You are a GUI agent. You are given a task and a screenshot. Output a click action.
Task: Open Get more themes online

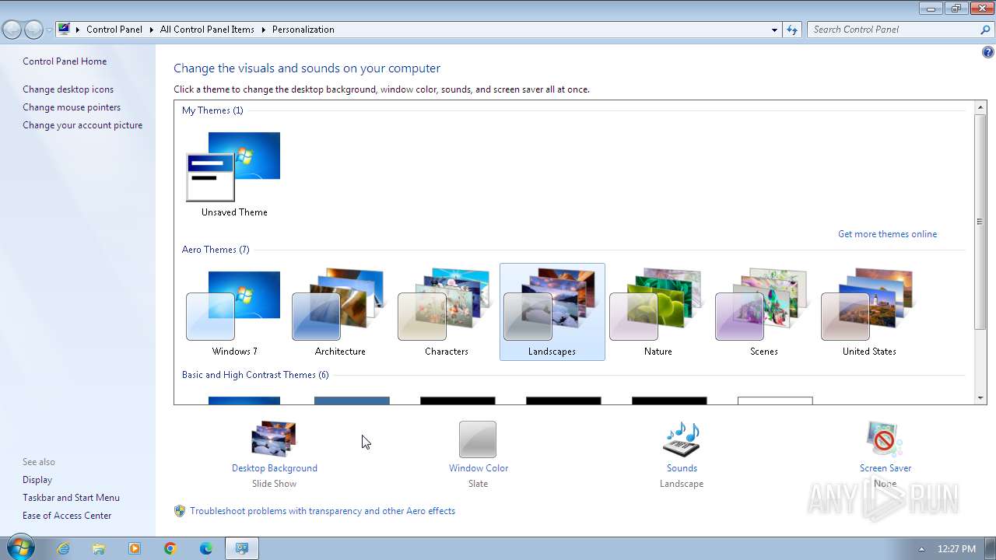click(887, 234)
